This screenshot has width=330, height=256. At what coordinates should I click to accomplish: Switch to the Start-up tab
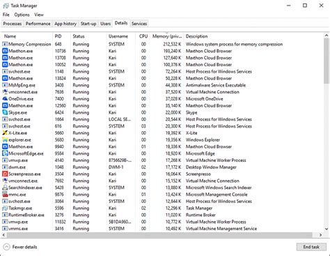coord(88,24)
